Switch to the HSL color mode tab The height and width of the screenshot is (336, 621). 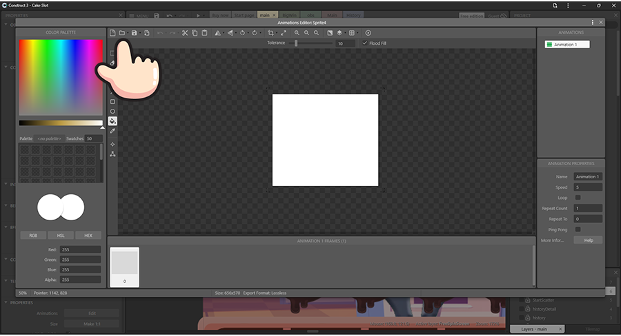61,235
